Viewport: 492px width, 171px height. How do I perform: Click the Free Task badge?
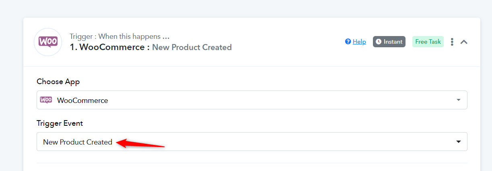(x=428, y=42)
